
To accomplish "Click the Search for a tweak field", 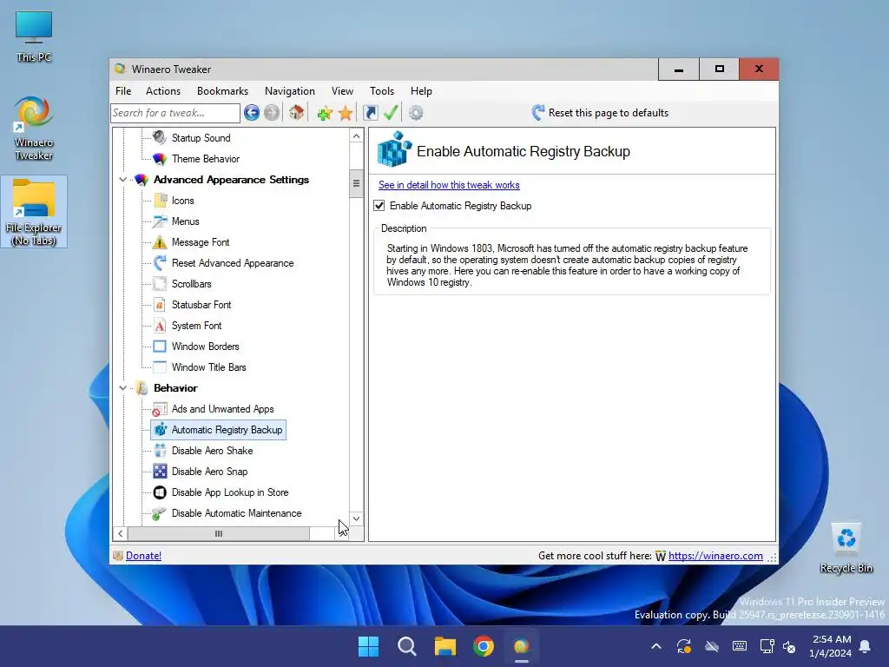I will (x=175, y=113).
